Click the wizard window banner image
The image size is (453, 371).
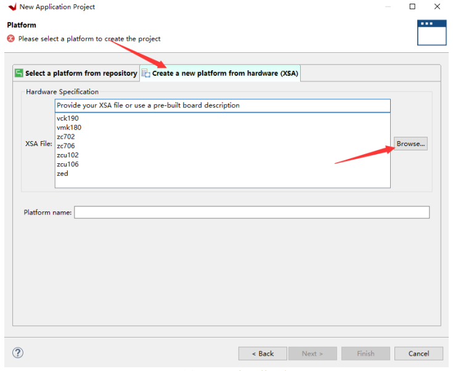coord(431,33)
